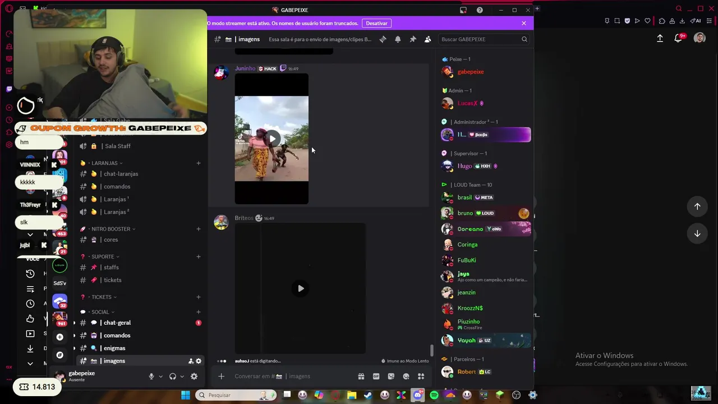
Task: Open Spotify from the taskbar
Action: [x=434, y=395]
